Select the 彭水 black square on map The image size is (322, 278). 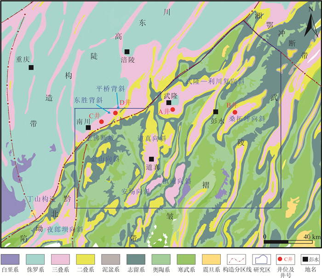(215, 111)
